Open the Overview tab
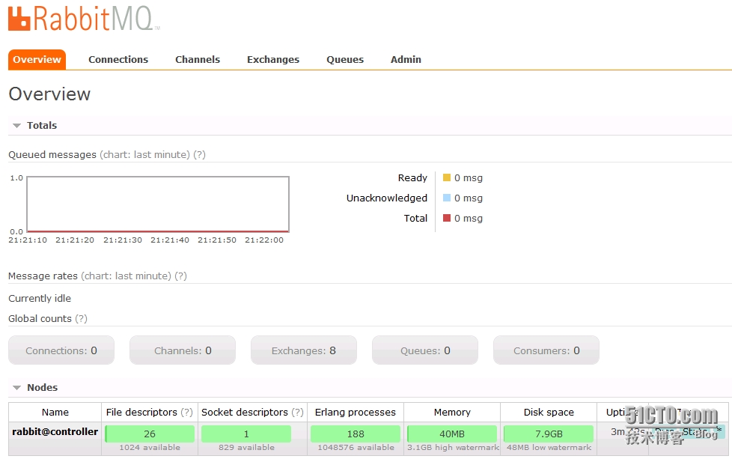The image size is (732, 459). click(x=37, y=60)
